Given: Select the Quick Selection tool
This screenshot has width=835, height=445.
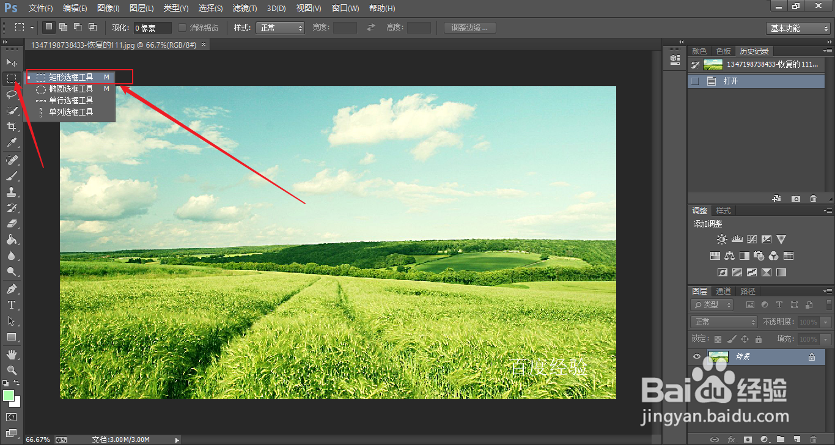Looking at the screenshot, I should (x=11, y=111).
